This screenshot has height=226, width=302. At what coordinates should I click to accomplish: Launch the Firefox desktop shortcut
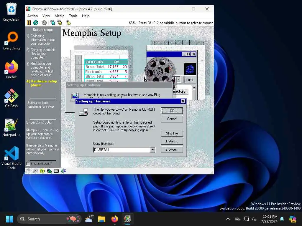coord(12,69)
